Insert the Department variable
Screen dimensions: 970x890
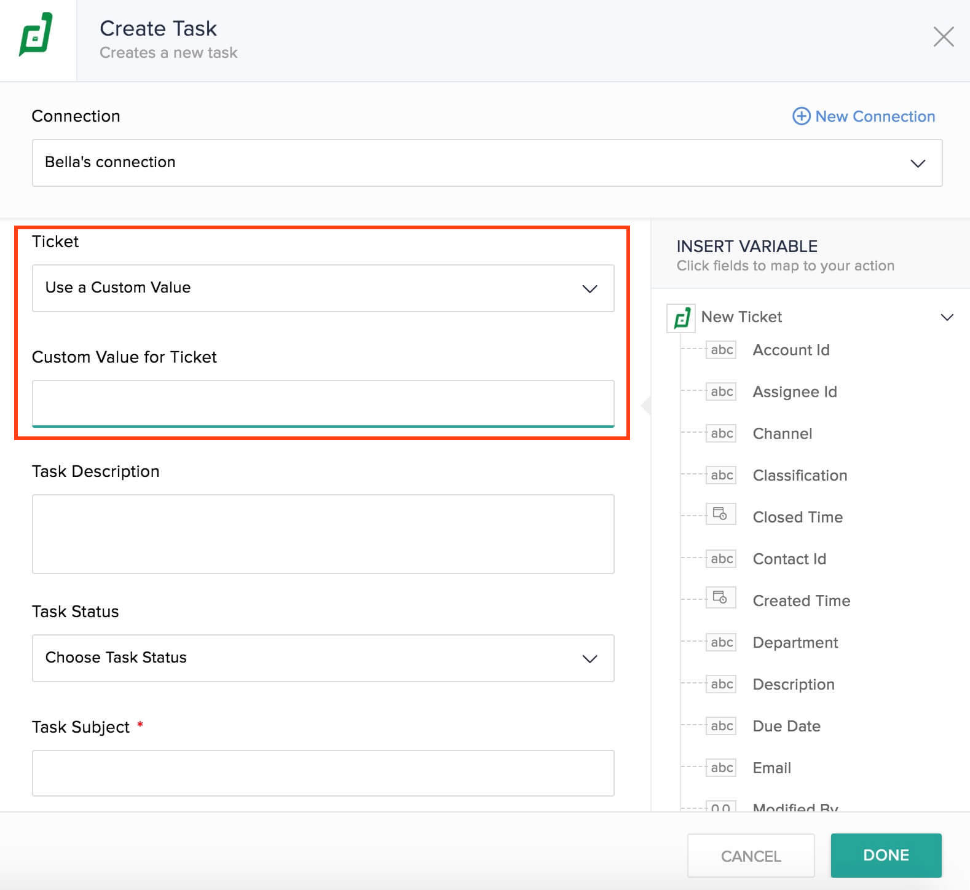(795, 643)
